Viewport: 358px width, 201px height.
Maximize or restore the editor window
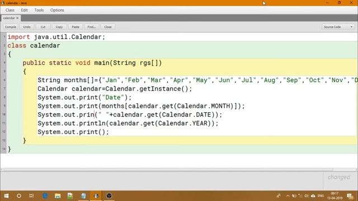coord(340,3)
